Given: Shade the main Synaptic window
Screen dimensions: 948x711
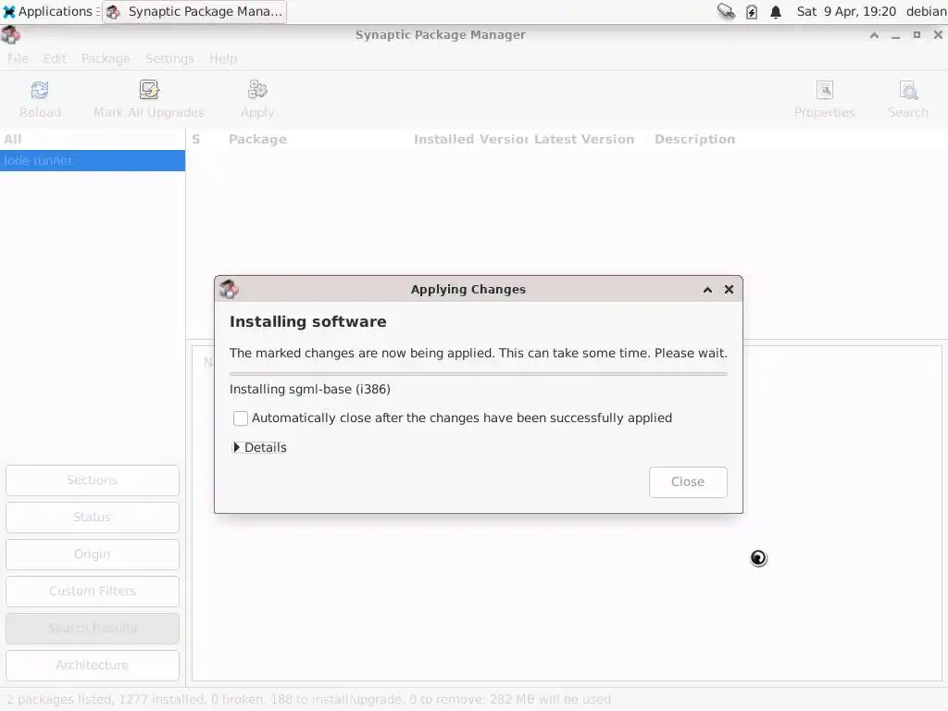Looking at the screenshot, I should pyautogui.click(x=874, y=35).
